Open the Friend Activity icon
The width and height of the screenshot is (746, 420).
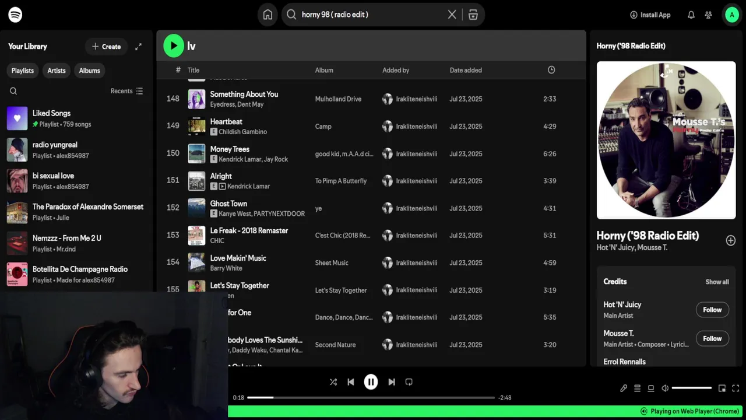(x=709, y=15)
